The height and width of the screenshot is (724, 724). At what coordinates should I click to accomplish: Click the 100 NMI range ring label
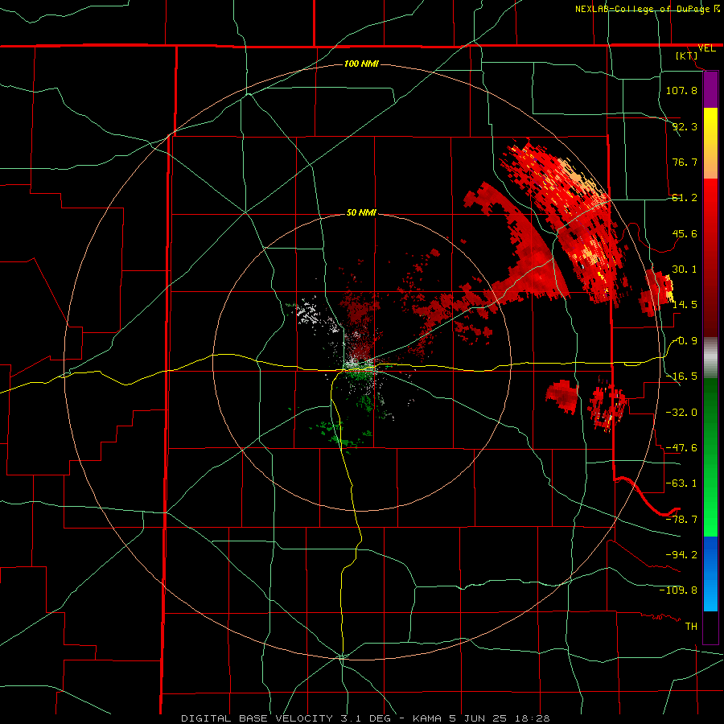tap(361, 64)
